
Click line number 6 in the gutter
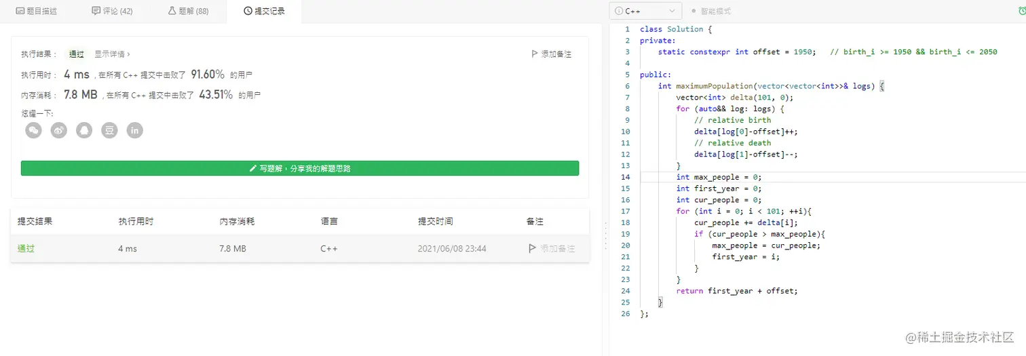[x=627, y=86]
